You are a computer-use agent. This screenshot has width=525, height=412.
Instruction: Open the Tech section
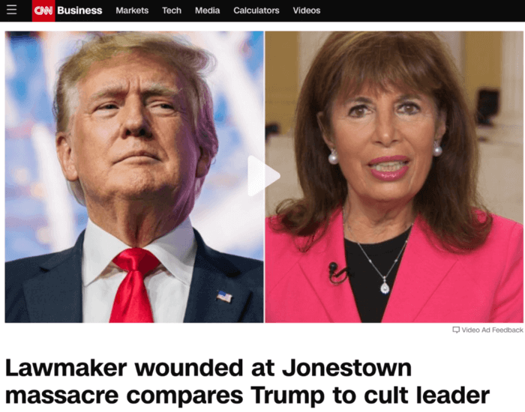[x=172, y=10]
